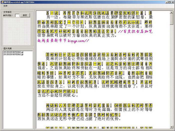Click recognized line starting with 致狄奥这边无形
The image size is (175, 131).
[79, 119]
